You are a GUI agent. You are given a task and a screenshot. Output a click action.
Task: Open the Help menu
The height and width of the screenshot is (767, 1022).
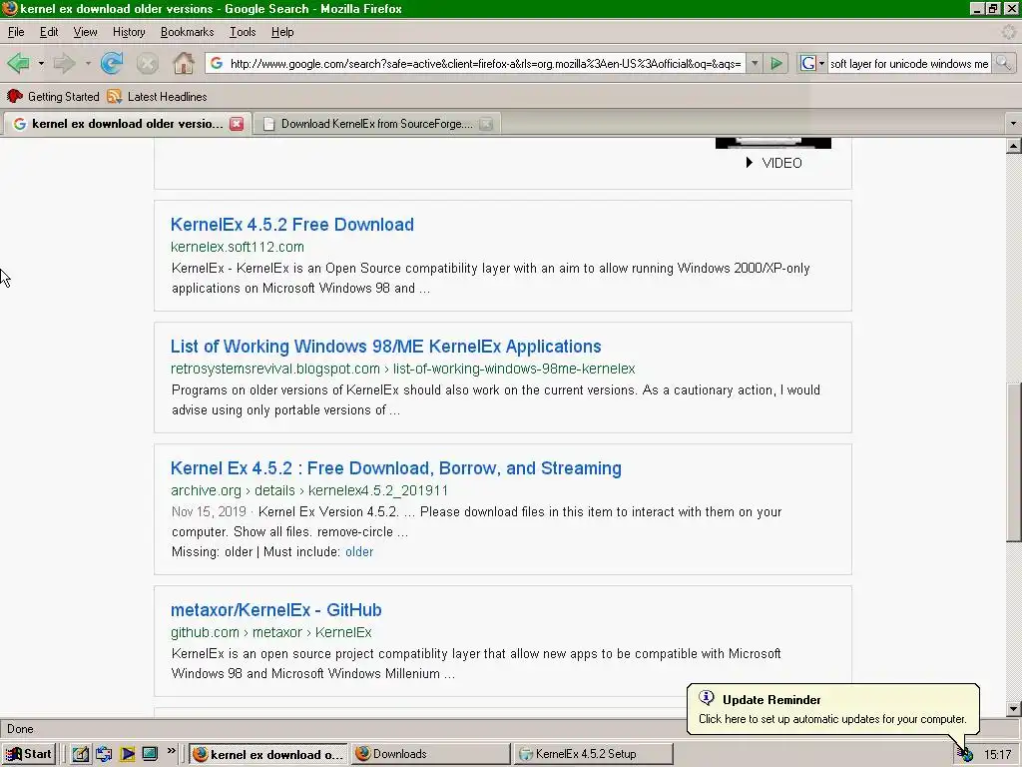click(x=282, y=32)
